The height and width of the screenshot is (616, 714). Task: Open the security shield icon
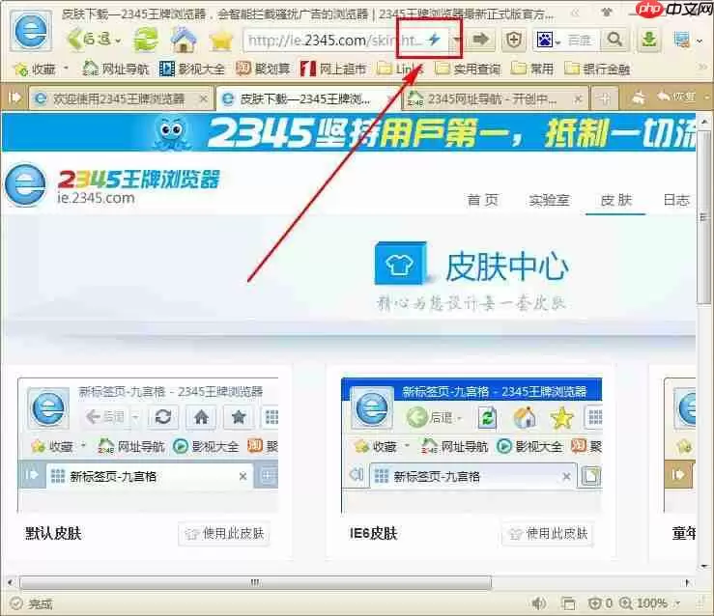(514, 40)
